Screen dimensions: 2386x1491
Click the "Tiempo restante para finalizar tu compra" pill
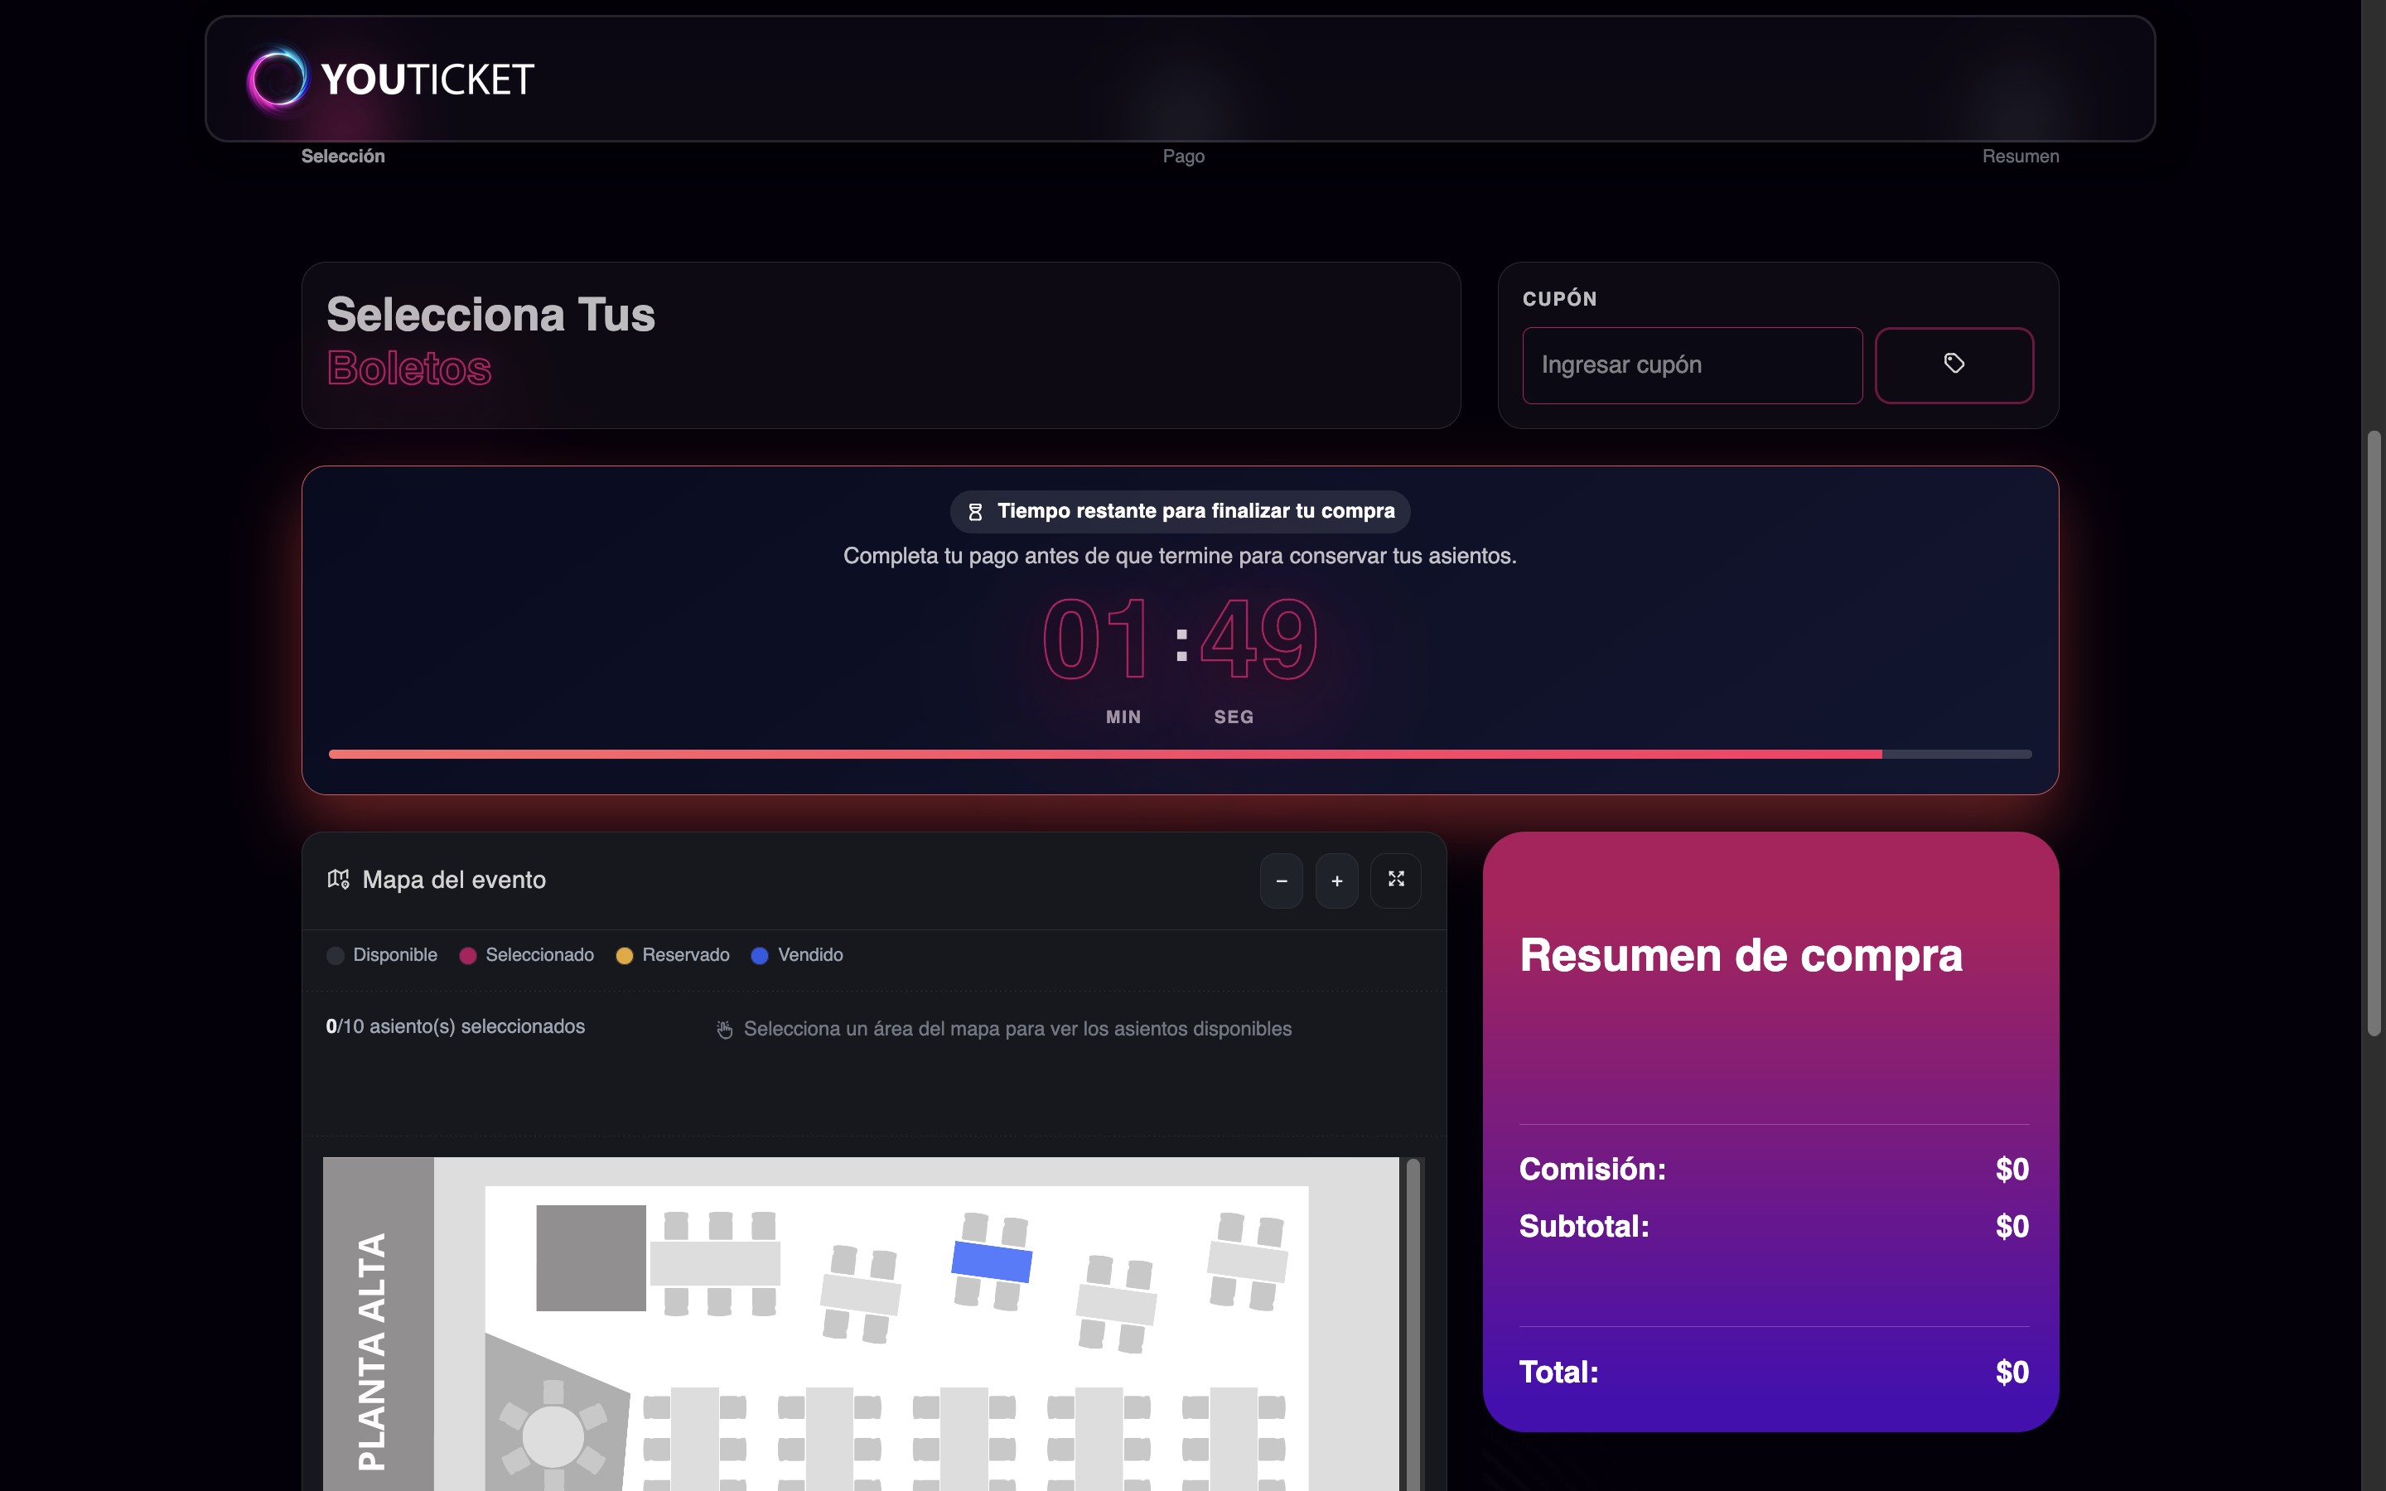[1179, 512]
